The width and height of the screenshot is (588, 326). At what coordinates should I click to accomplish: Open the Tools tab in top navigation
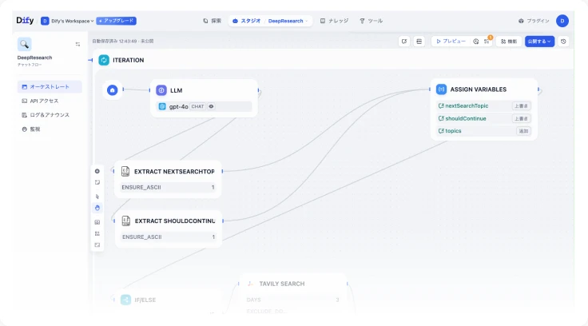point(371,21)
